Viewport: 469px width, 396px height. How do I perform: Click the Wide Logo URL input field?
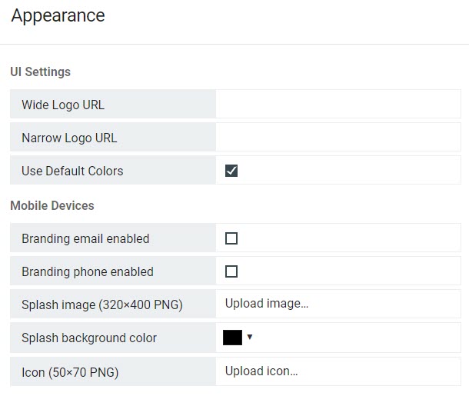pos(338,104)
